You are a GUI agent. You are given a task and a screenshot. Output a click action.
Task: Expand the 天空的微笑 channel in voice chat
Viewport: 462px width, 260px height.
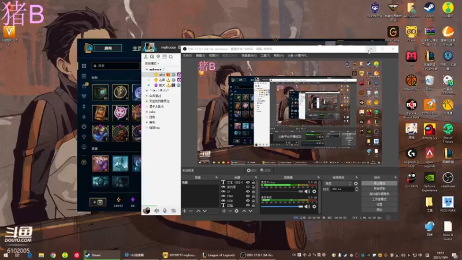147,101
